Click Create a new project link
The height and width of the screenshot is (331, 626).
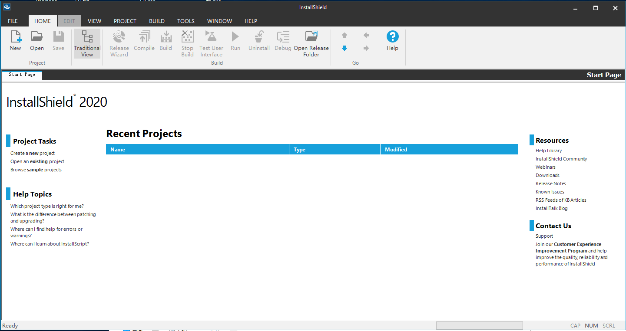tap(33, 153)
